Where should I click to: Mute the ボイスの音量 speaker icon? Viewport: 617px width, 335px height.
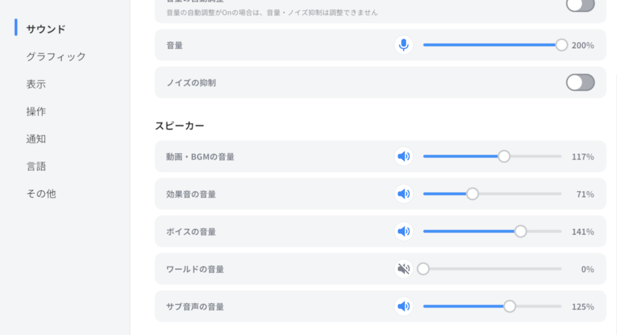tap(404, 231)
